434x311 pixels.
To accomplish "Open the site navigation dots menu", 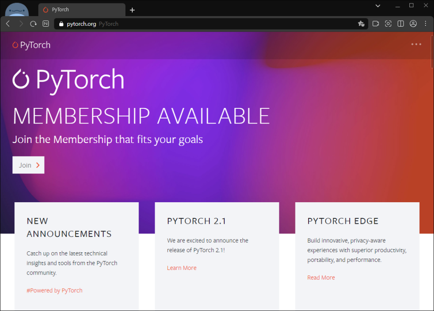I will tap(416, 44).
